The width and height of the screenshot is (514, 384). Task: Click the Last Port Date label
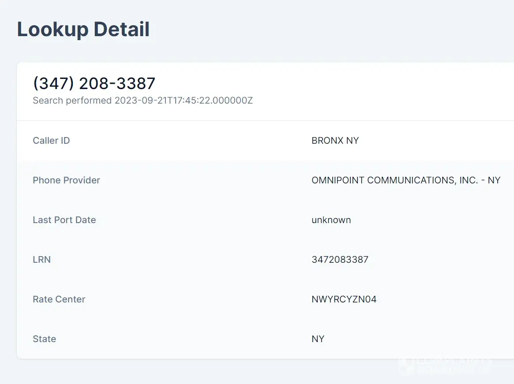tap(64, 220)
